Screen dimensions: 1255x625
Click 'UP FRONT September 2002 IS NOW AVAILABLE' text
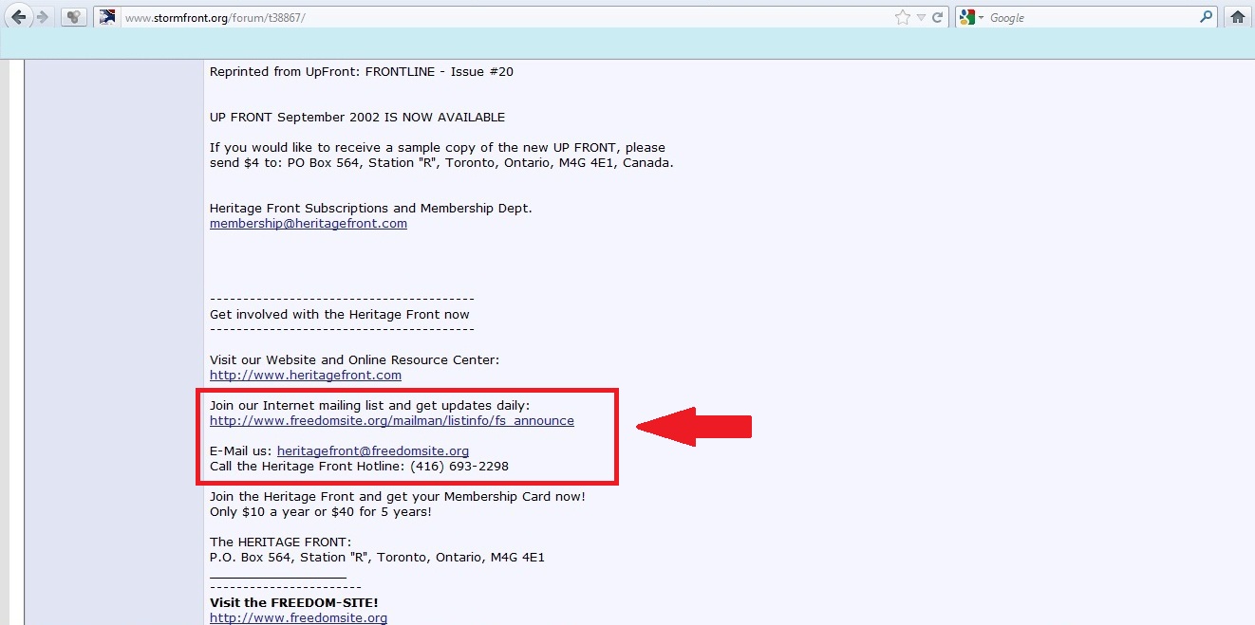[358, 118]
